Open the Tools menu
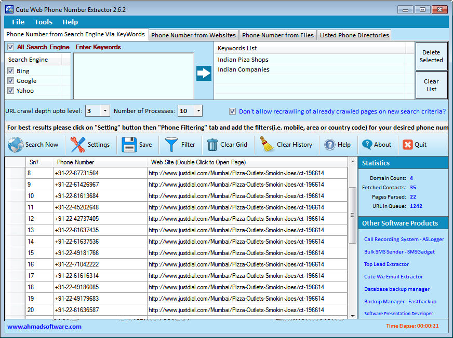The width and height of the screenshot is (453, 338). [x=43, y=22]
